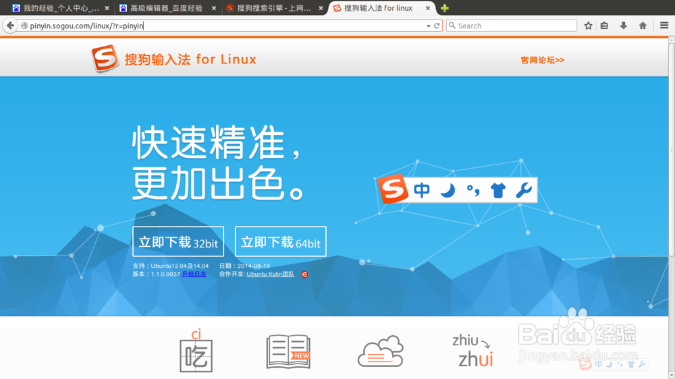Open the URL history dropdown arrow

pos(429,26)
